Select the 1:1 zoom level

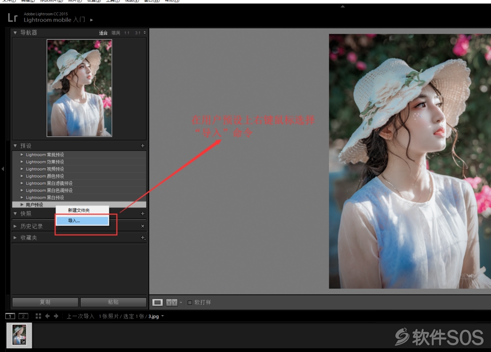[x=127, y=32]
